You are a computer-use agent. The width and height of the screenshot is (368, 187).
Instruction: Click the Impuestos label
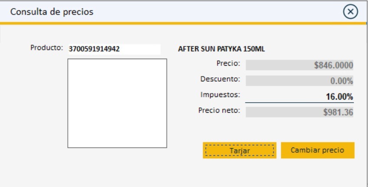coord(220,94)
